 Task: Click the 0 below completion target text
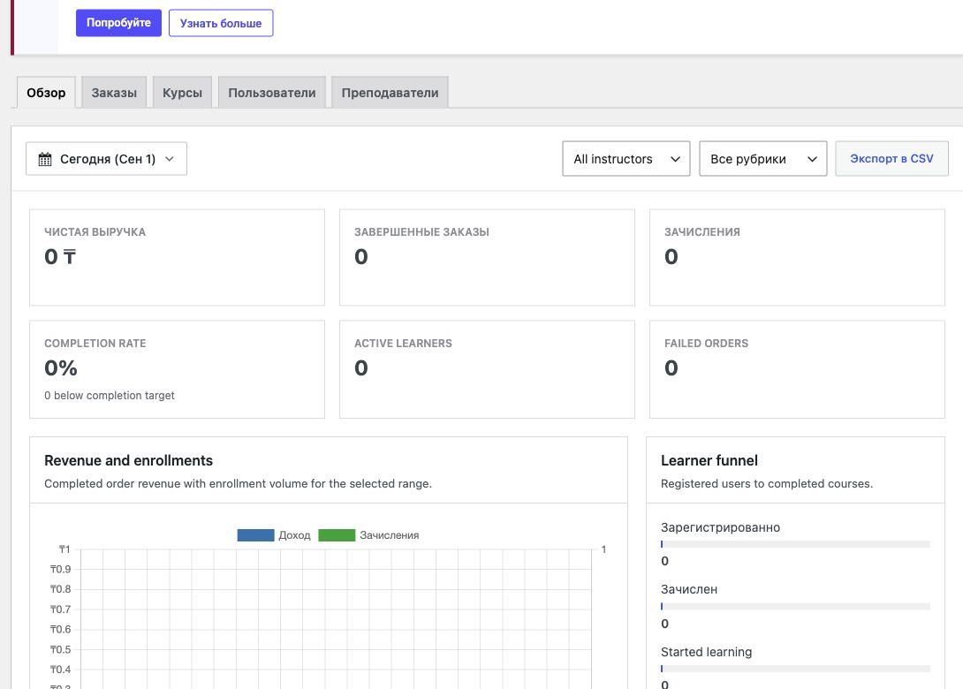pos(110,396)
